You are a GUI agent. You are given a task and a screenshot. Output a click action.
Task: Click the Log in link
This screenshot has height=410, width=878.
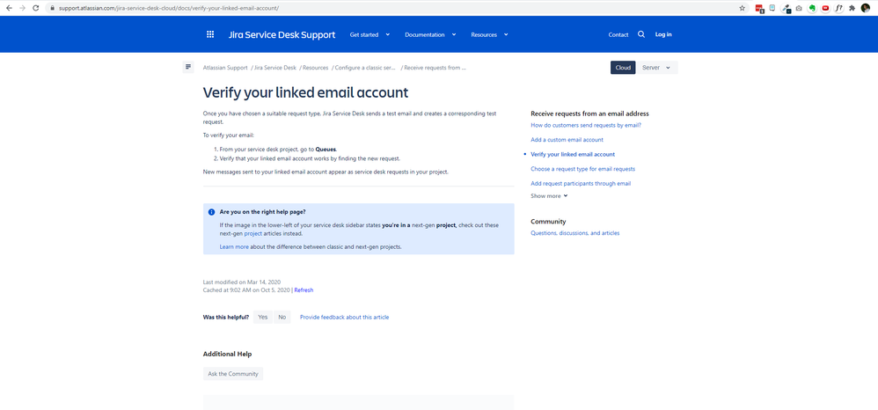coord(663,34)
